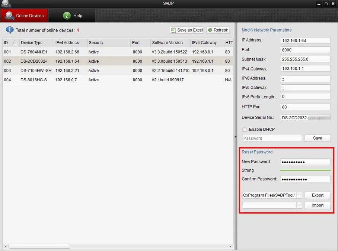Click the IPv6 Address input field
Image resolution: width=338 pixels, height=251 pixels.
pos(306,79)
